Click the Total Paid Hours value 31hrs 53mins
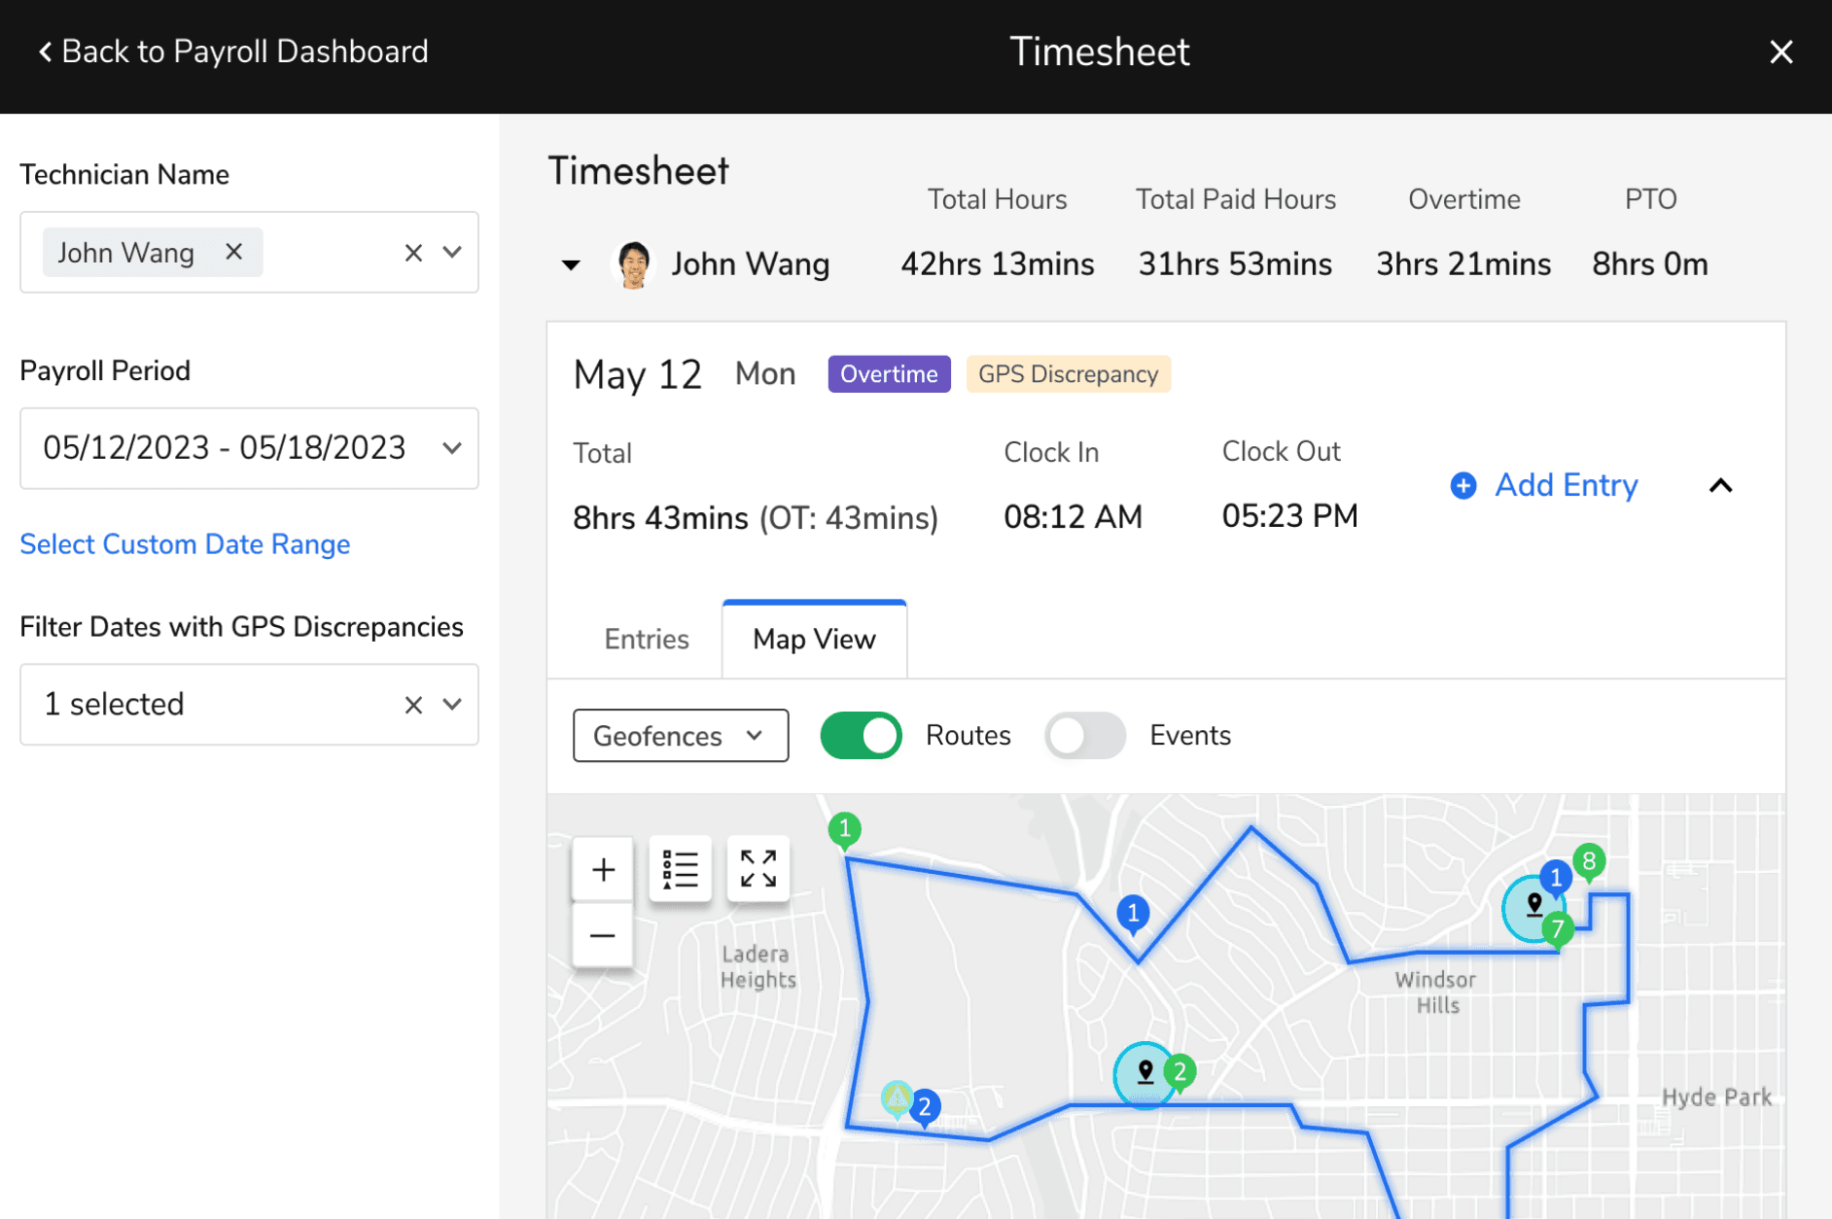Image resolution: width=1832 pixels, height=1219 pixels. tap(1235, 264)
